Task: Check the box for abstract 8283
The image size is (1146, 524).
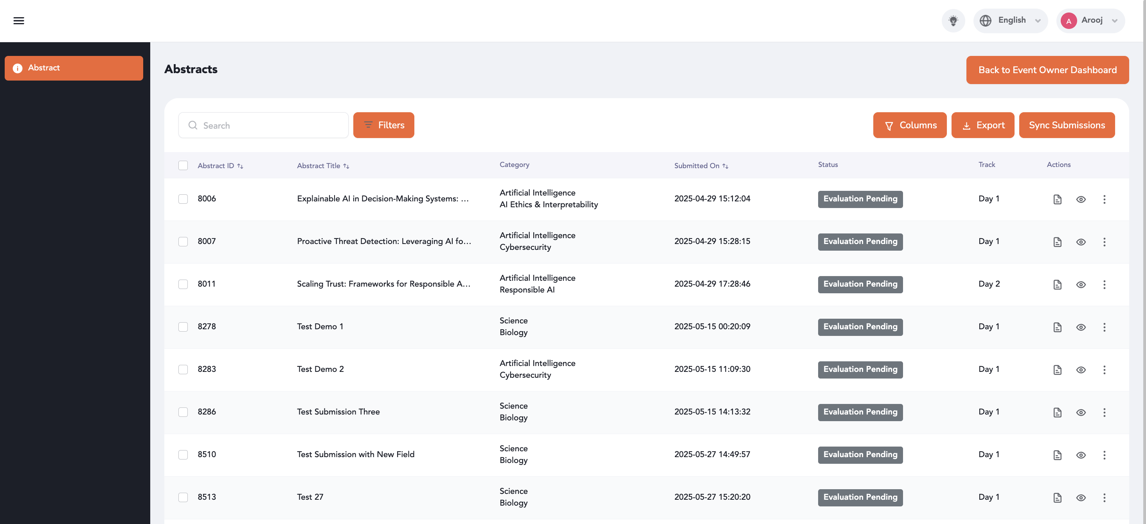Action: click(183, 370)
